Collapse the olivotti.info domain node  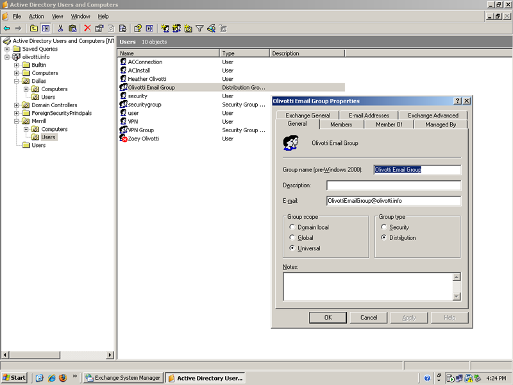7,57
